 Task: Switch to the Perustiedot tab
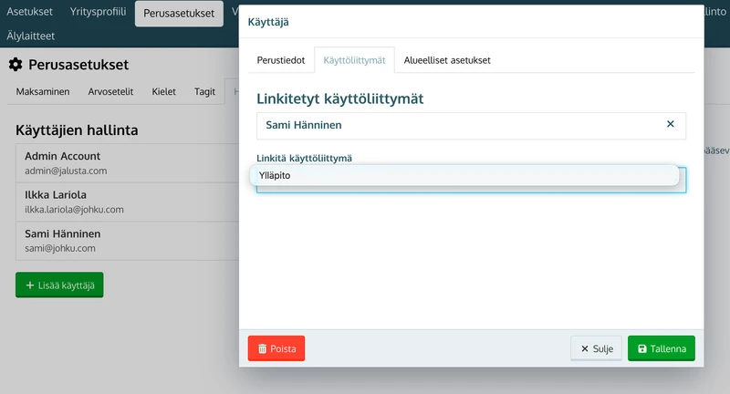click(x=281, y=60)
